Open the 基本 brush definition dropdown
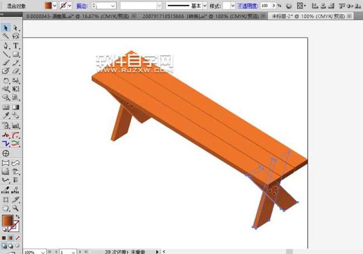 204,6
